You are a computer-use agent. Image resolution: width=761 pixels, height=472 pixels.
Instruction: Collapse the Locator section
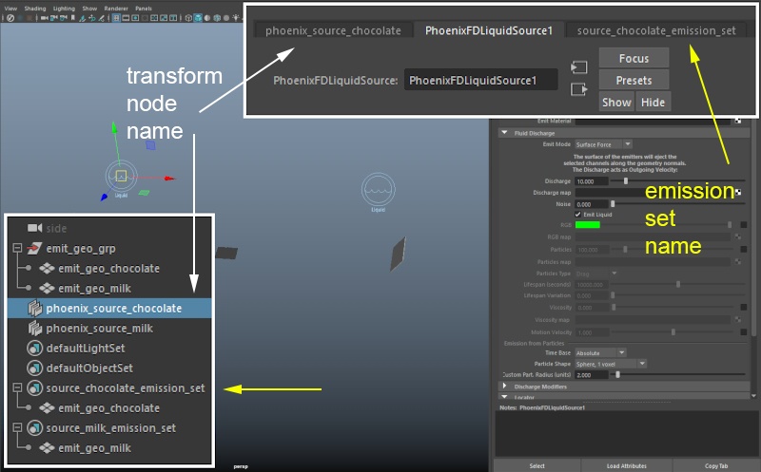(505, 397)
